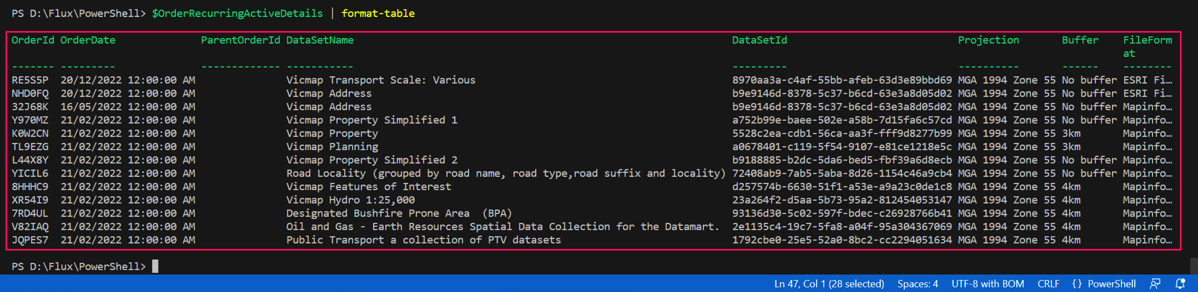Open the feedback icon in status bar
Screen dimensions: 1198x292
pyautogui.click(x=1155, y=284)
